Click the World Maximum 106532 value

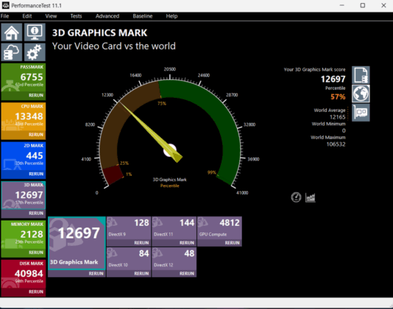click(x=336, y=144)
